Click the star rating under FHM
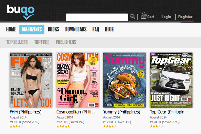 [16, 127]
